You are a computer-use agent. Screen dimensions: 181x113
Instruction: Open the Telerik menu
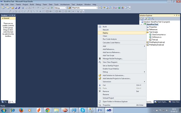(18, 4)
